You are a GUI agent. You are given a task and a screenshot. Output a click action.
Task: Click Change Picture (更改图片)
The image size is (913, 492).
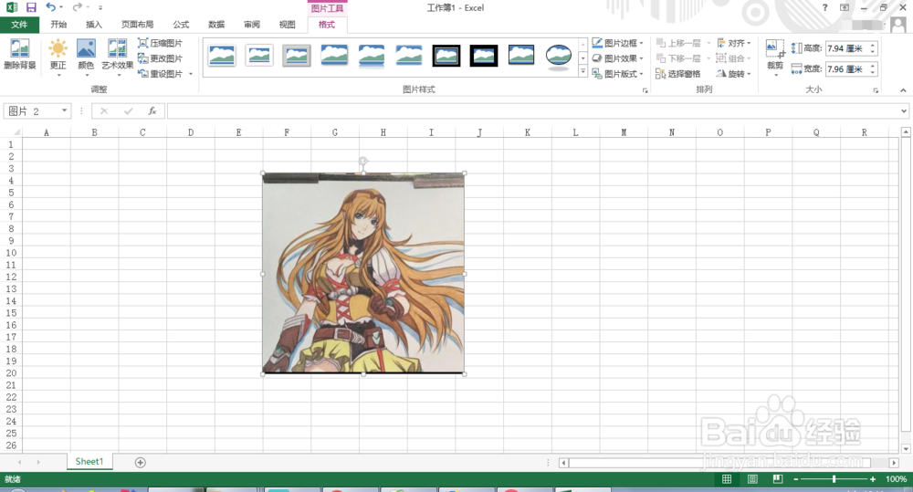click(160, 58)
